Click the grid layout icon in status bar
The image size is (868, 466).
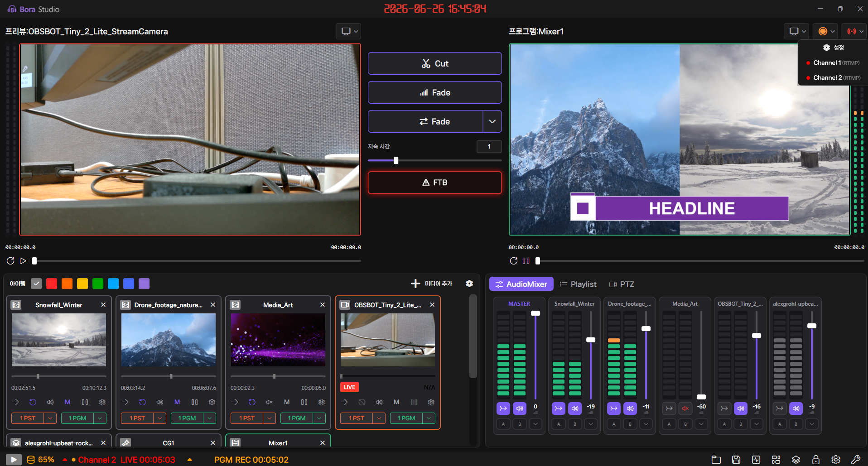click(776, 460)
